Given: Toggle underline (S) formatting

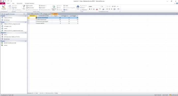Looking at the screenshot, I should [x=94, y=9].
